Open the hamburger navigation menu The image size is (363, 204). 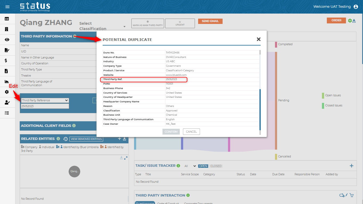pos(7,7)
